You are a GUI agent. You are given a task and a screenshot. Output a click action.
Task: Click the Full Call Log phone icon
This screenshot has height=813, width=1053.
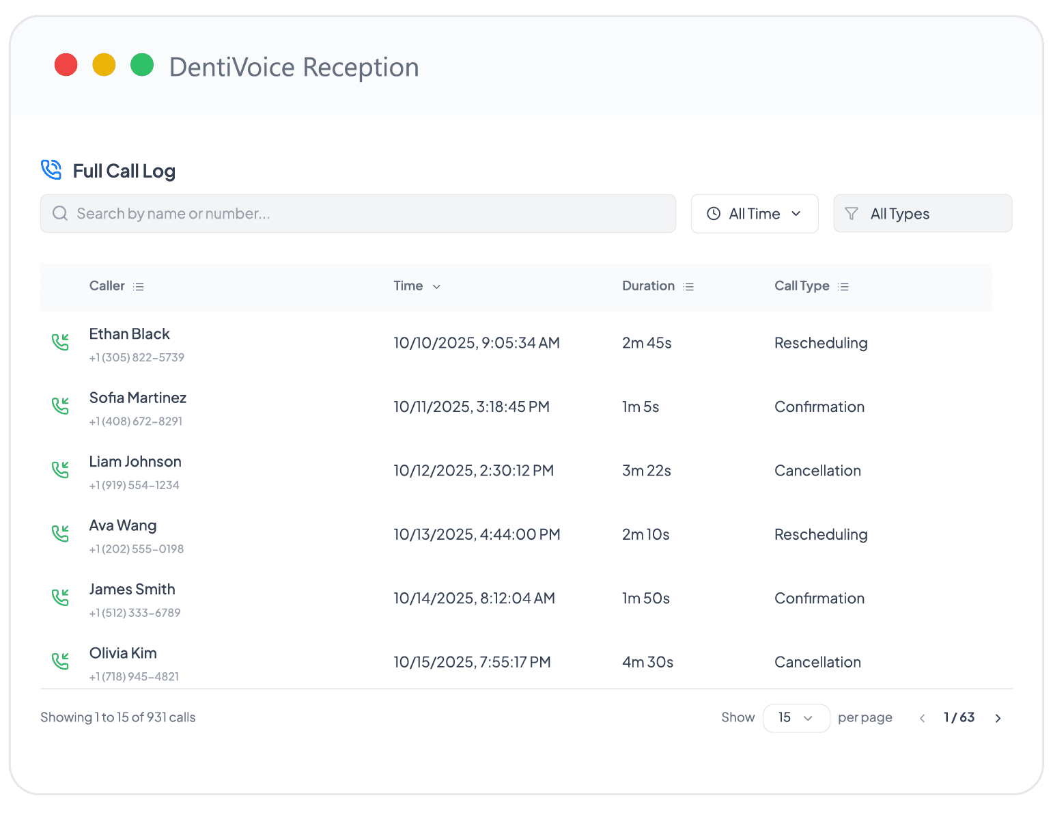tap(51, 169)
